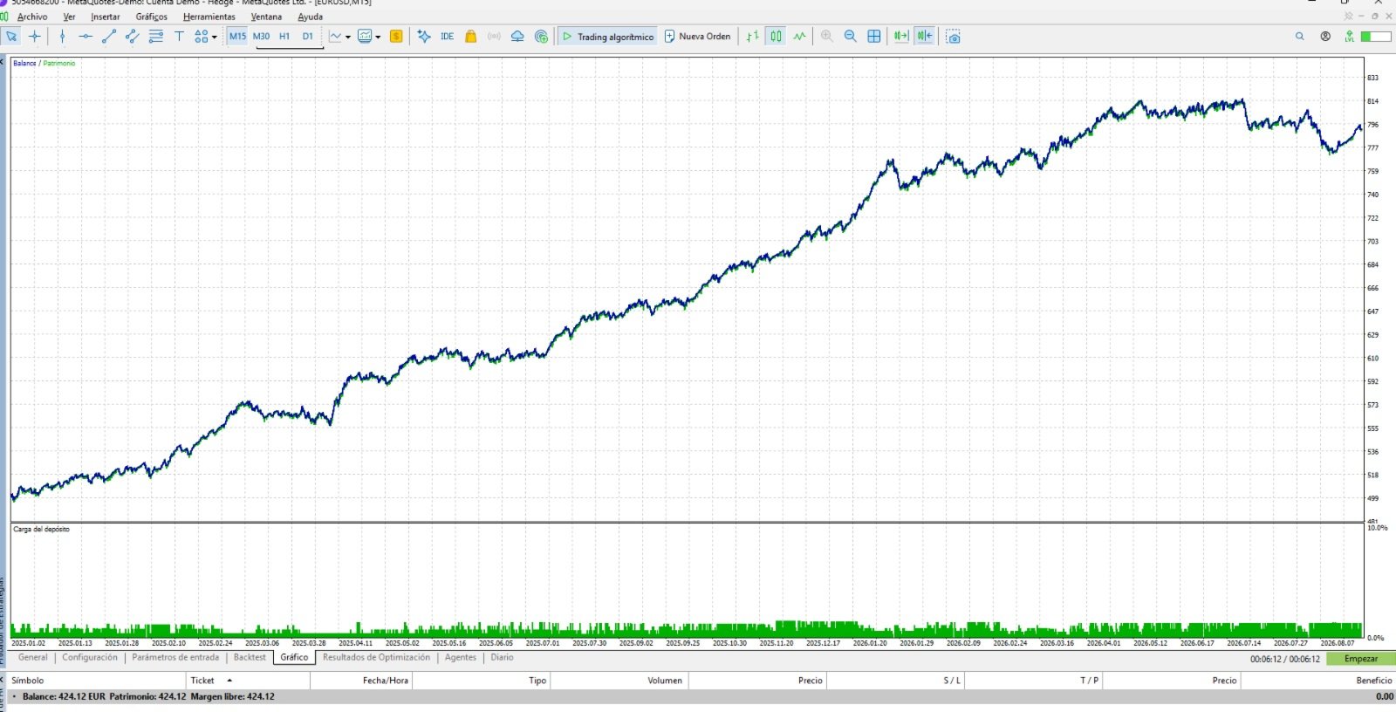Click the green Empezar button
Viewport: 1396px width, 712px height.
[x=1361, y=659]
